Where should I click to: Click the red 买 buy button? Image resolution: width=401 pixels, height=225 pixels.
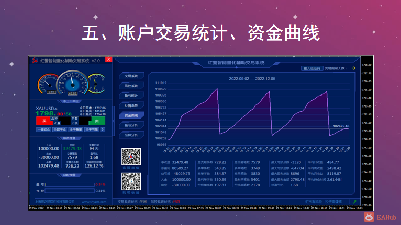pos(44,121)
